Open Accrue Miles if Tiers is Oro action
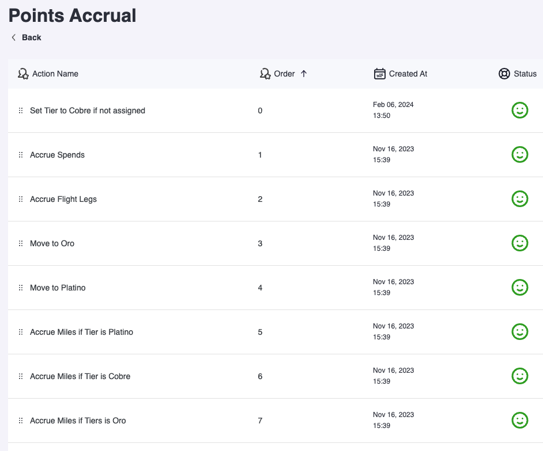The height and width of the screenshot is (451, 543). (78, 421)
